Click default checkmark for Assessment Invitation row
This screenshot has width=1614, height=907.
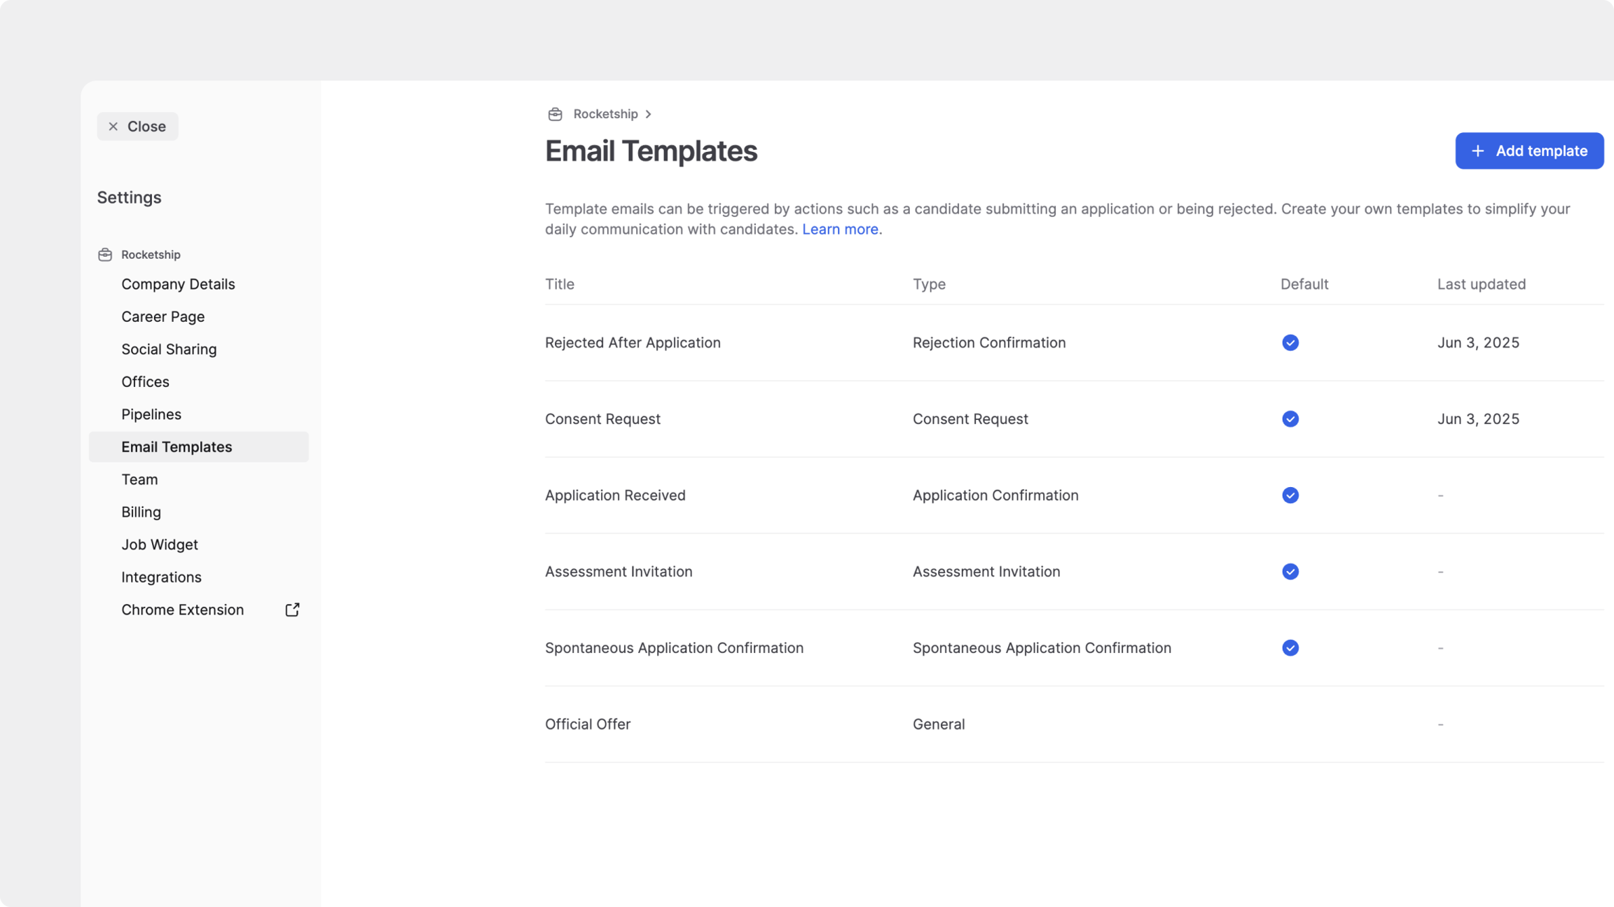(x=1290, y=571)
